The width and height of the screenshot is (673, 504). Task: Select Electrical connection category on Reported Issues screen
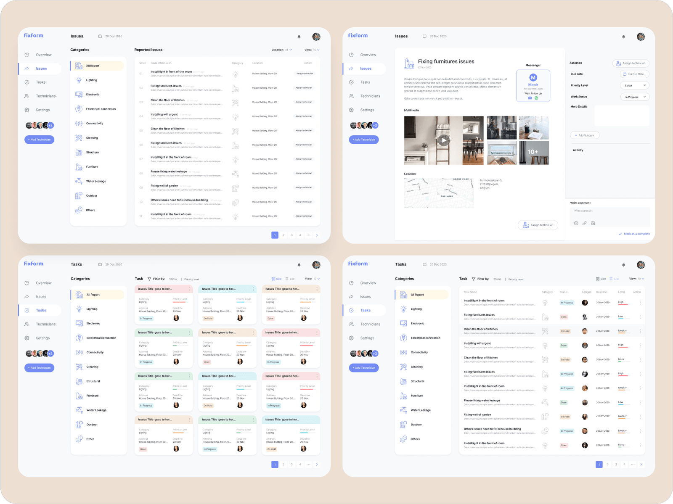(101, 109)
